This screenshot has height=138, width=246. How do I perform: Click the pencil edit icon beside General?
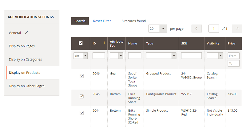coord(26,33)
